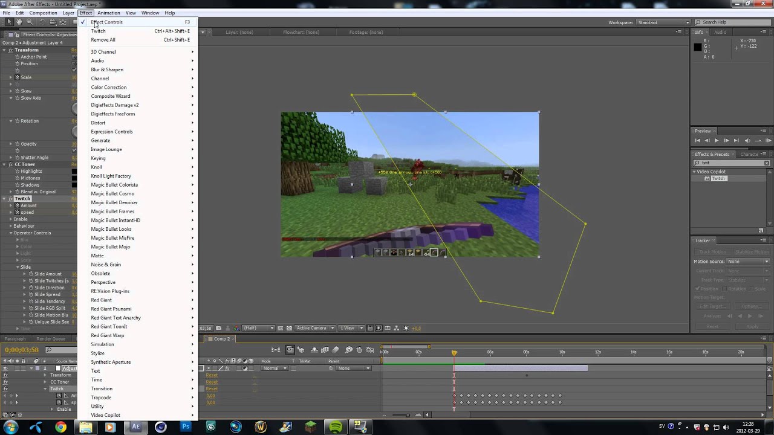
Task: Toggle CC Toner fx switch in timeline
Action: click(x=5, y=382)
